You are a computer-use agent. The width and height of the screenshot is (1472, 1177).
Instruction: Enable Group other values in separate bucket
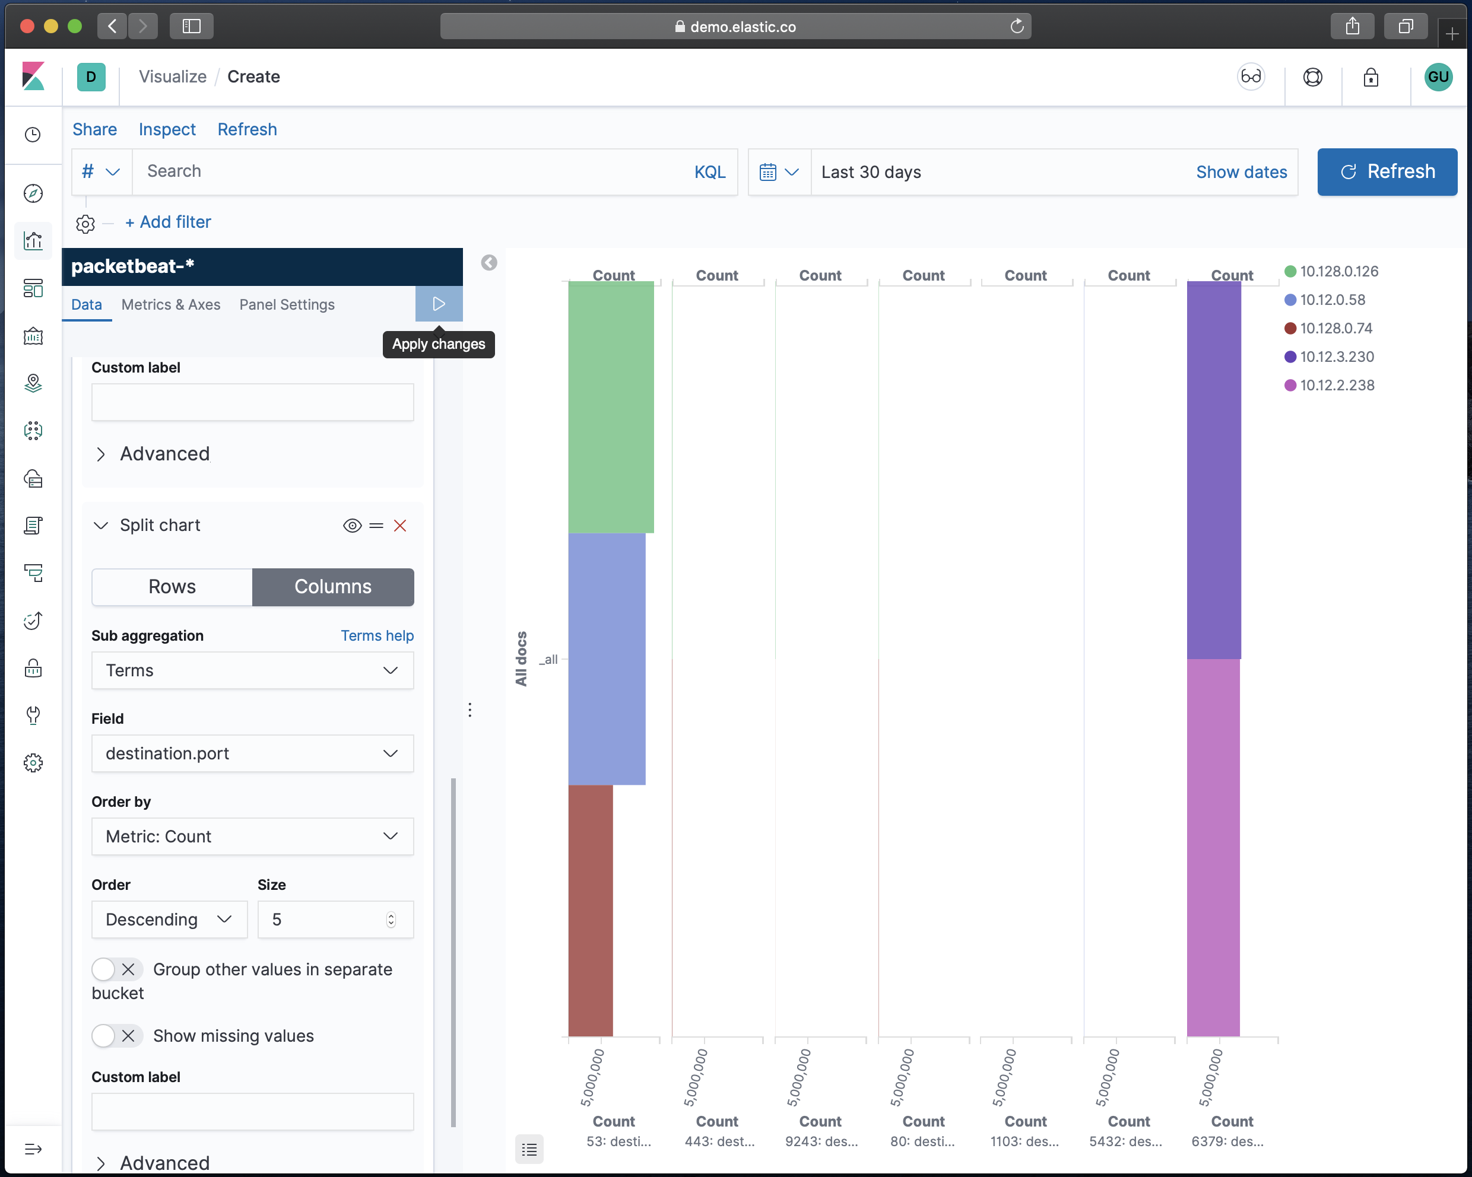pyautogui.click(x=117, y=969)
